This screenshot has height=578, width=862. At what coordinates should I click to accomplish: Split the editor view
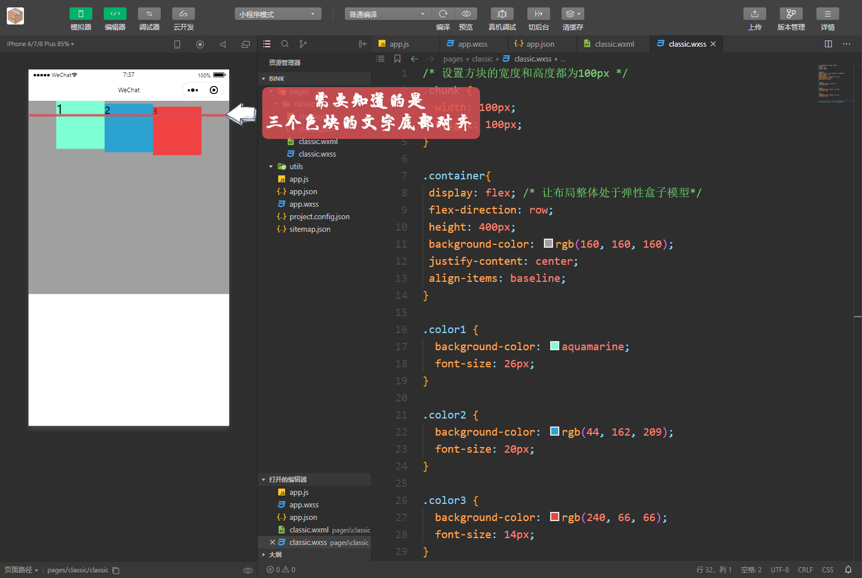[828, 44]
